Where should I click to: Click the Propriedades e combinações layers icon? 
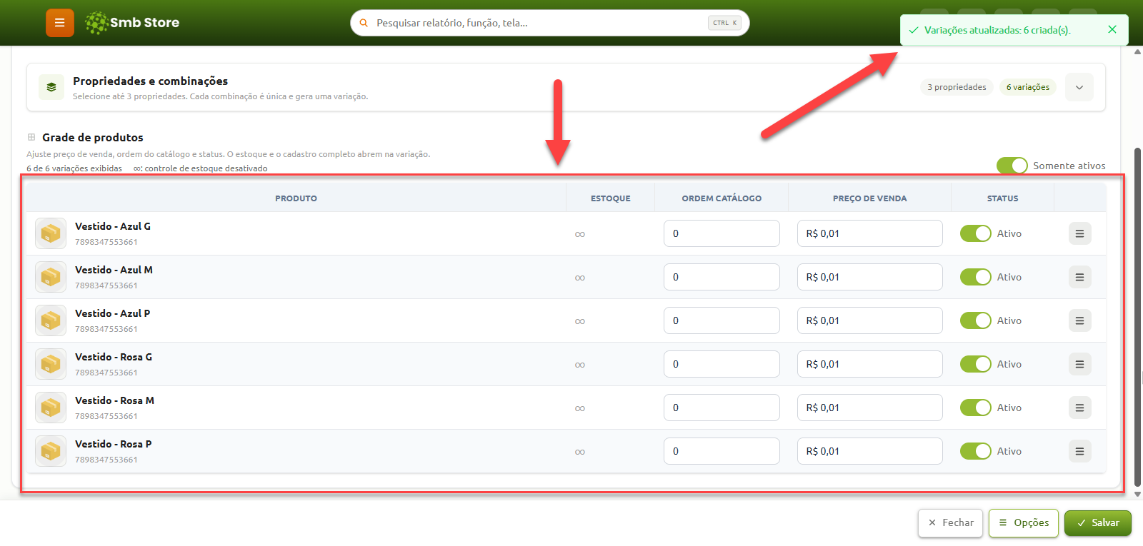(x=51, y=87)
